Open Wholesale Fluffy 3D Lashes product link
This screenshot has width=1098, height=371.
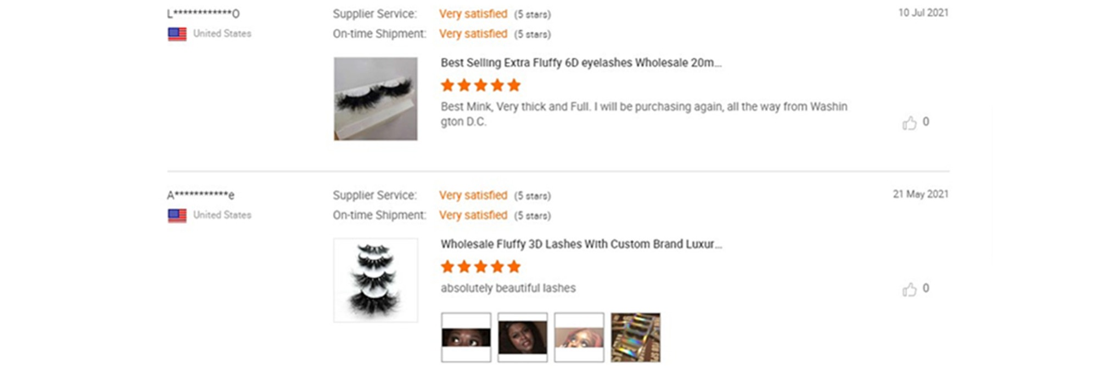click(581, 244)
